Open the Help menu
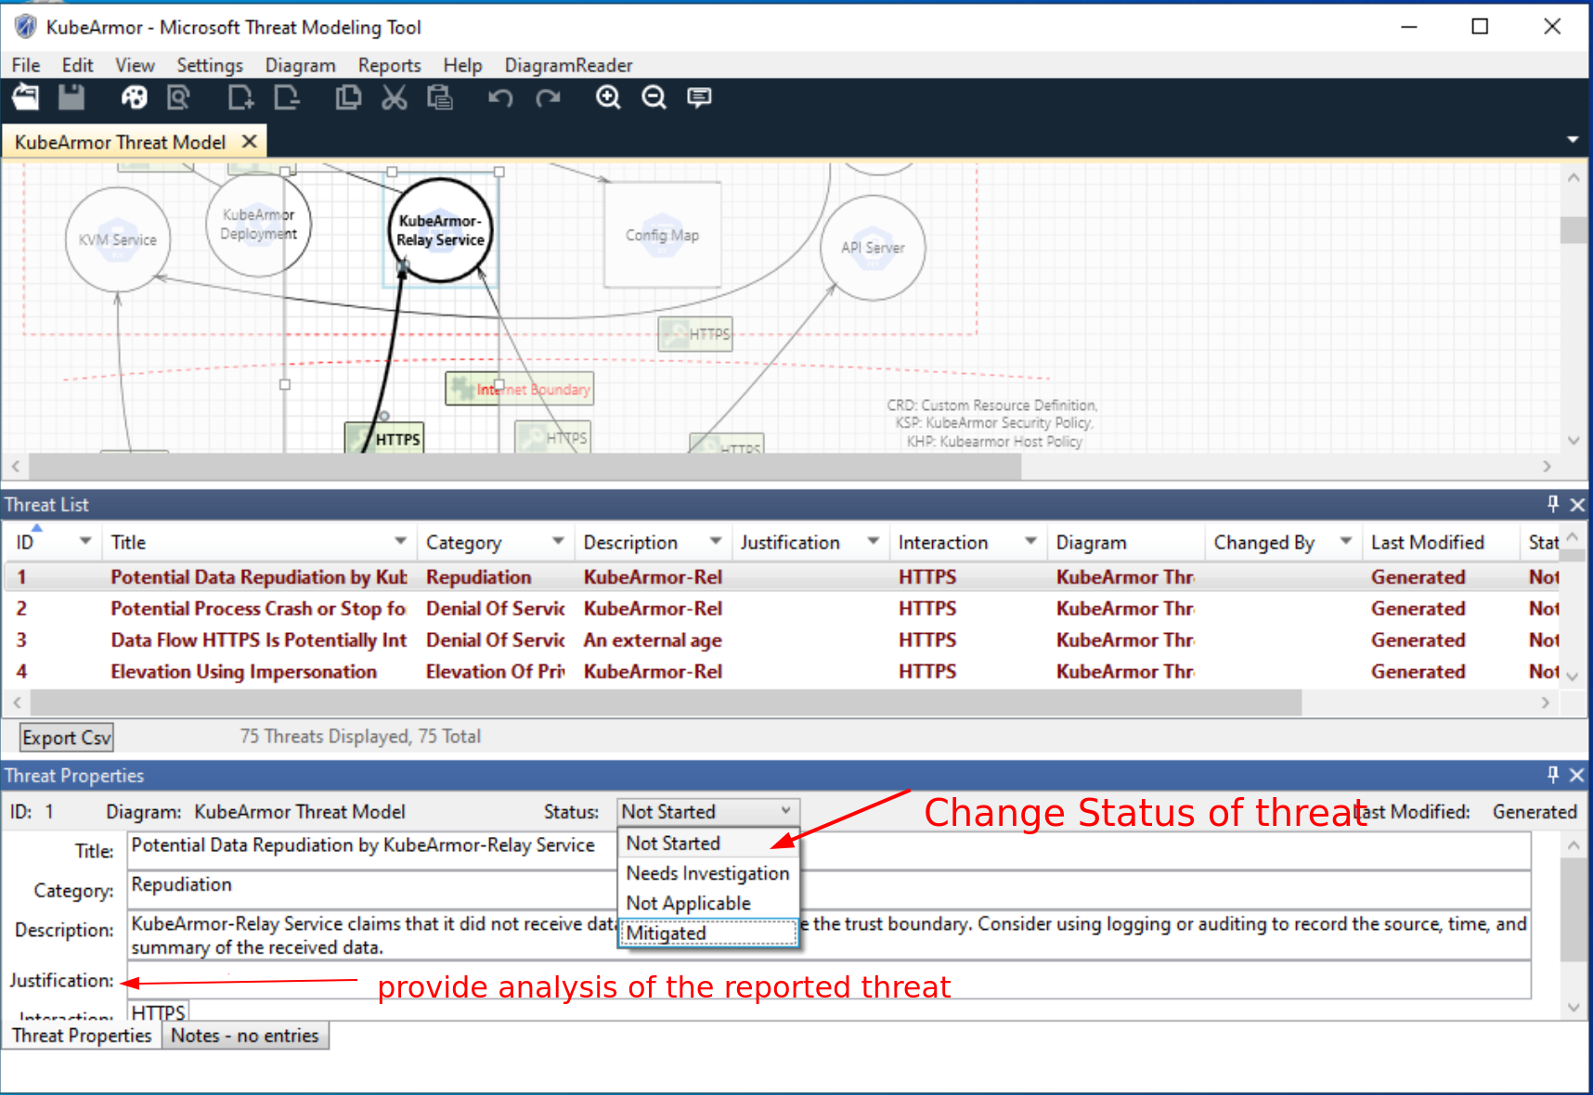This screenshot has height=1095, width=1593. click(462, 65)
